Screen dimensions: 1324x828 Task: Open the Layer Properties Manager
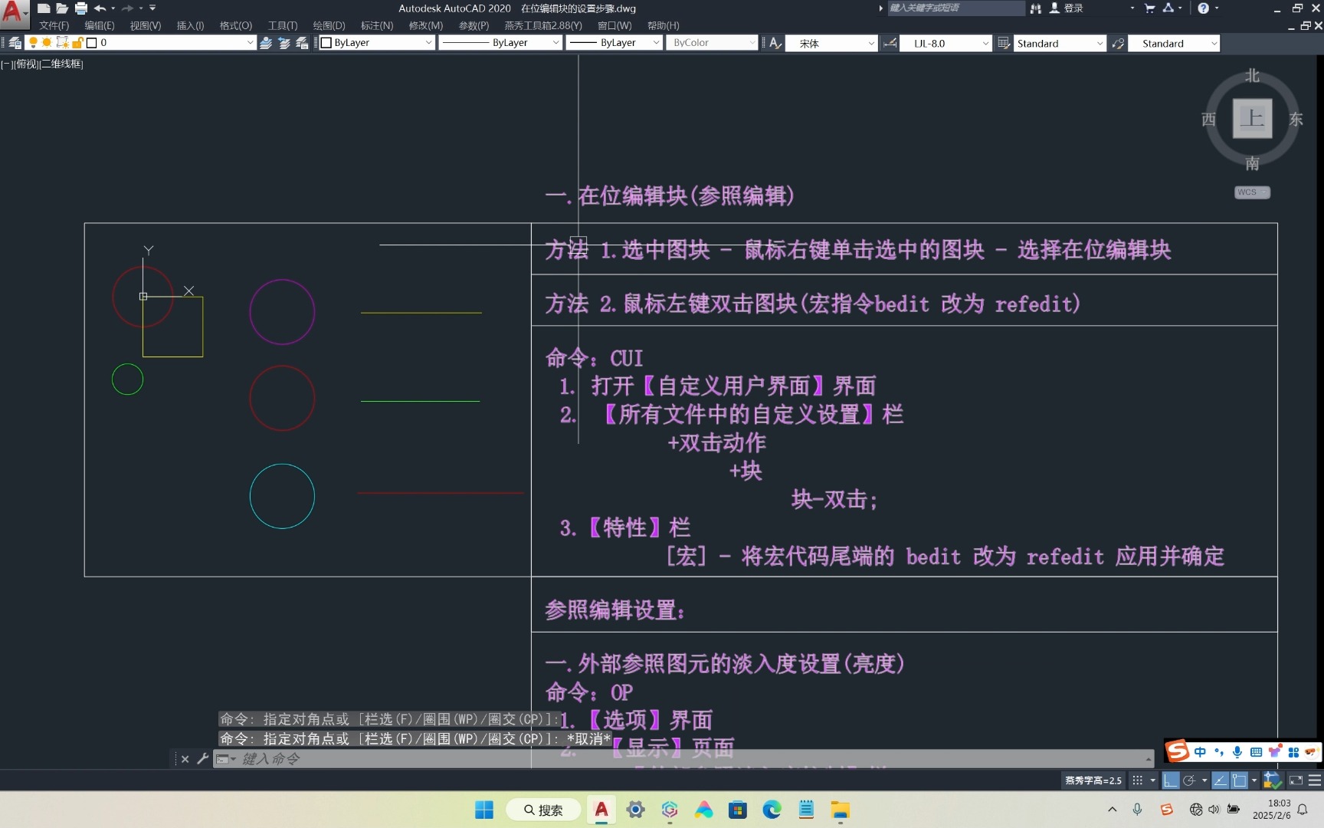pyautogui.click(x=14, y=42)
